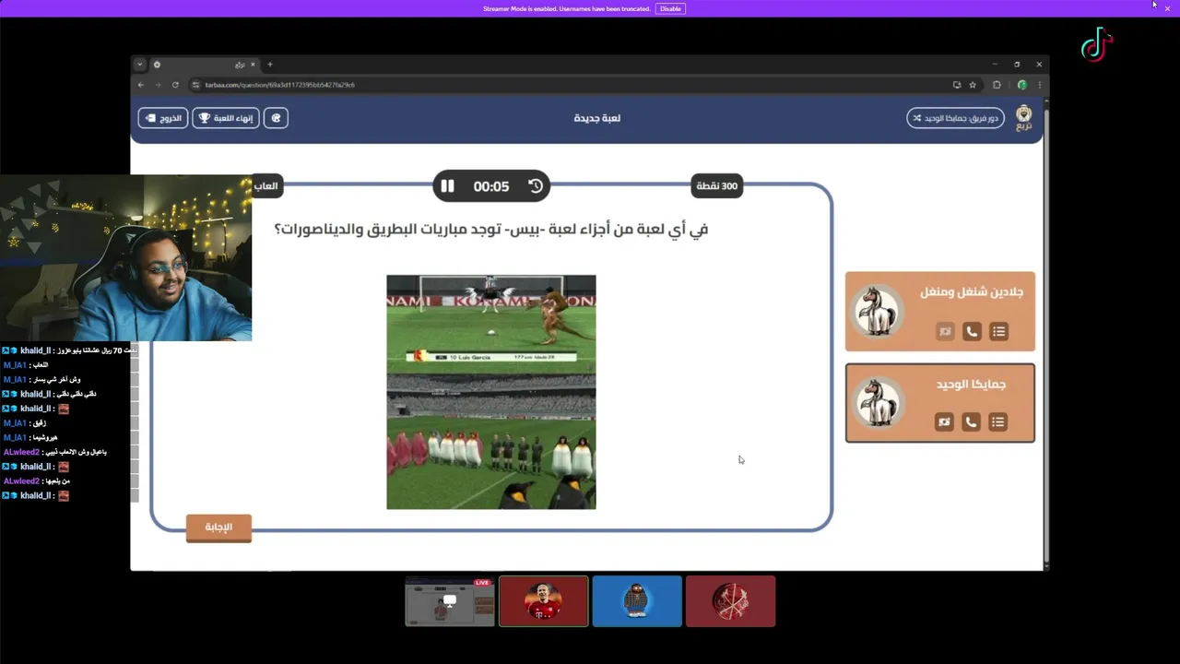Open Chrome three-dot menu
Image resolution: width=1180 pixels, height=664 pixels.
coord(1040,85)
